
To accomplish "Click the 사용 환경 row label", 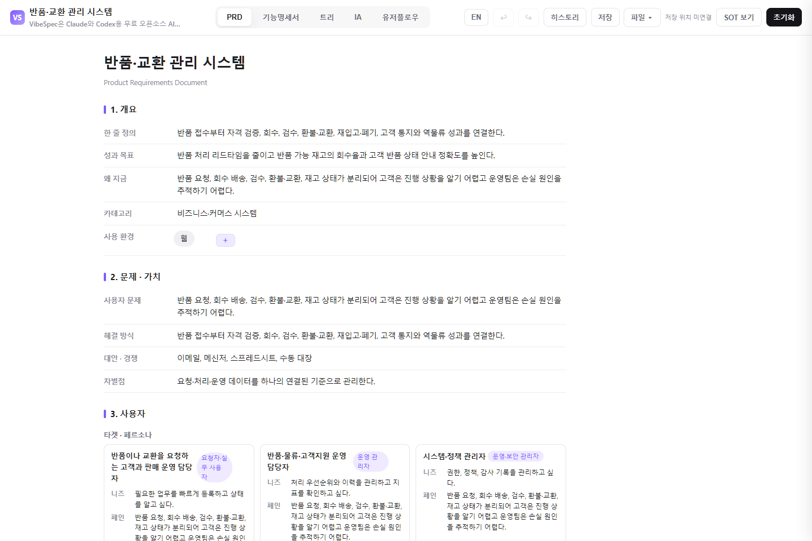I will pos(119,237).
